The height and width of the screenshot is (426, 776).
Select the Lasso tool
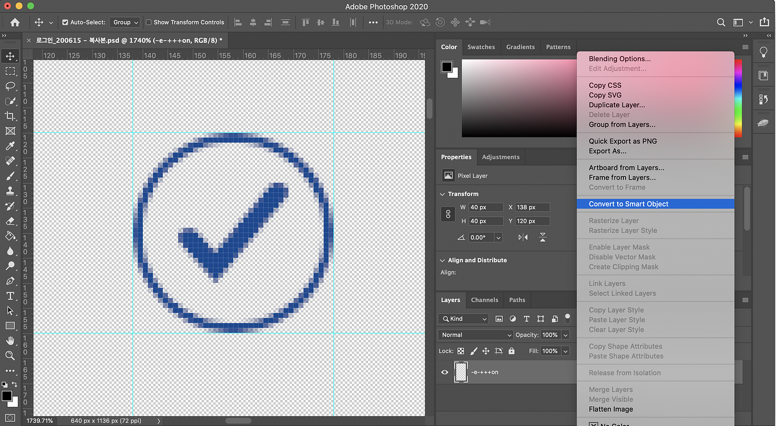pos(10,86)
